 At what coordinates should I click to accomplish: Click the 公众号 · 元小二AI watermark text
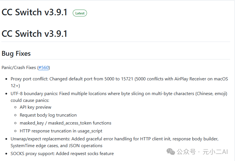click(x=202, y=152)
